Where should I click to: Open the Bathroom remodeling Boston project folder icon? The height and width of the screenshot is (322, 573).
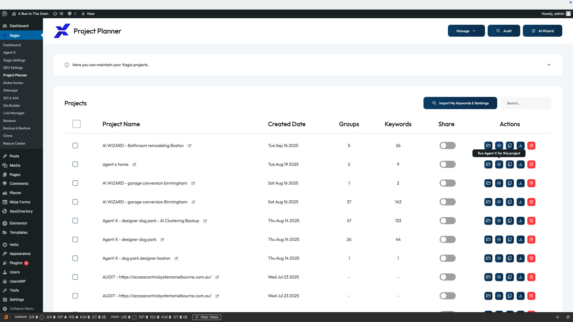(x=488, y=145)
